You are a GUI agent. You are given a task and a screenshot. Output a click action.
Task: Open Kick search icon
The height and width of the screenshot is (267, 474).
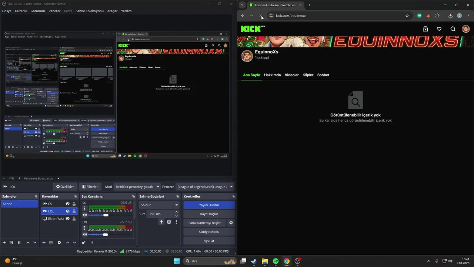[x=453, y=29]
